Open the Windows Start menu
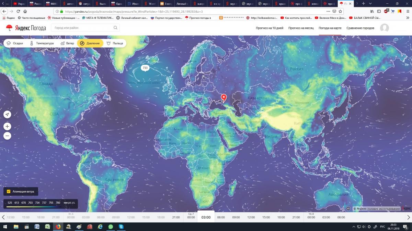The height and width of the screenshot is (231, 412). [x=5, y=227]
